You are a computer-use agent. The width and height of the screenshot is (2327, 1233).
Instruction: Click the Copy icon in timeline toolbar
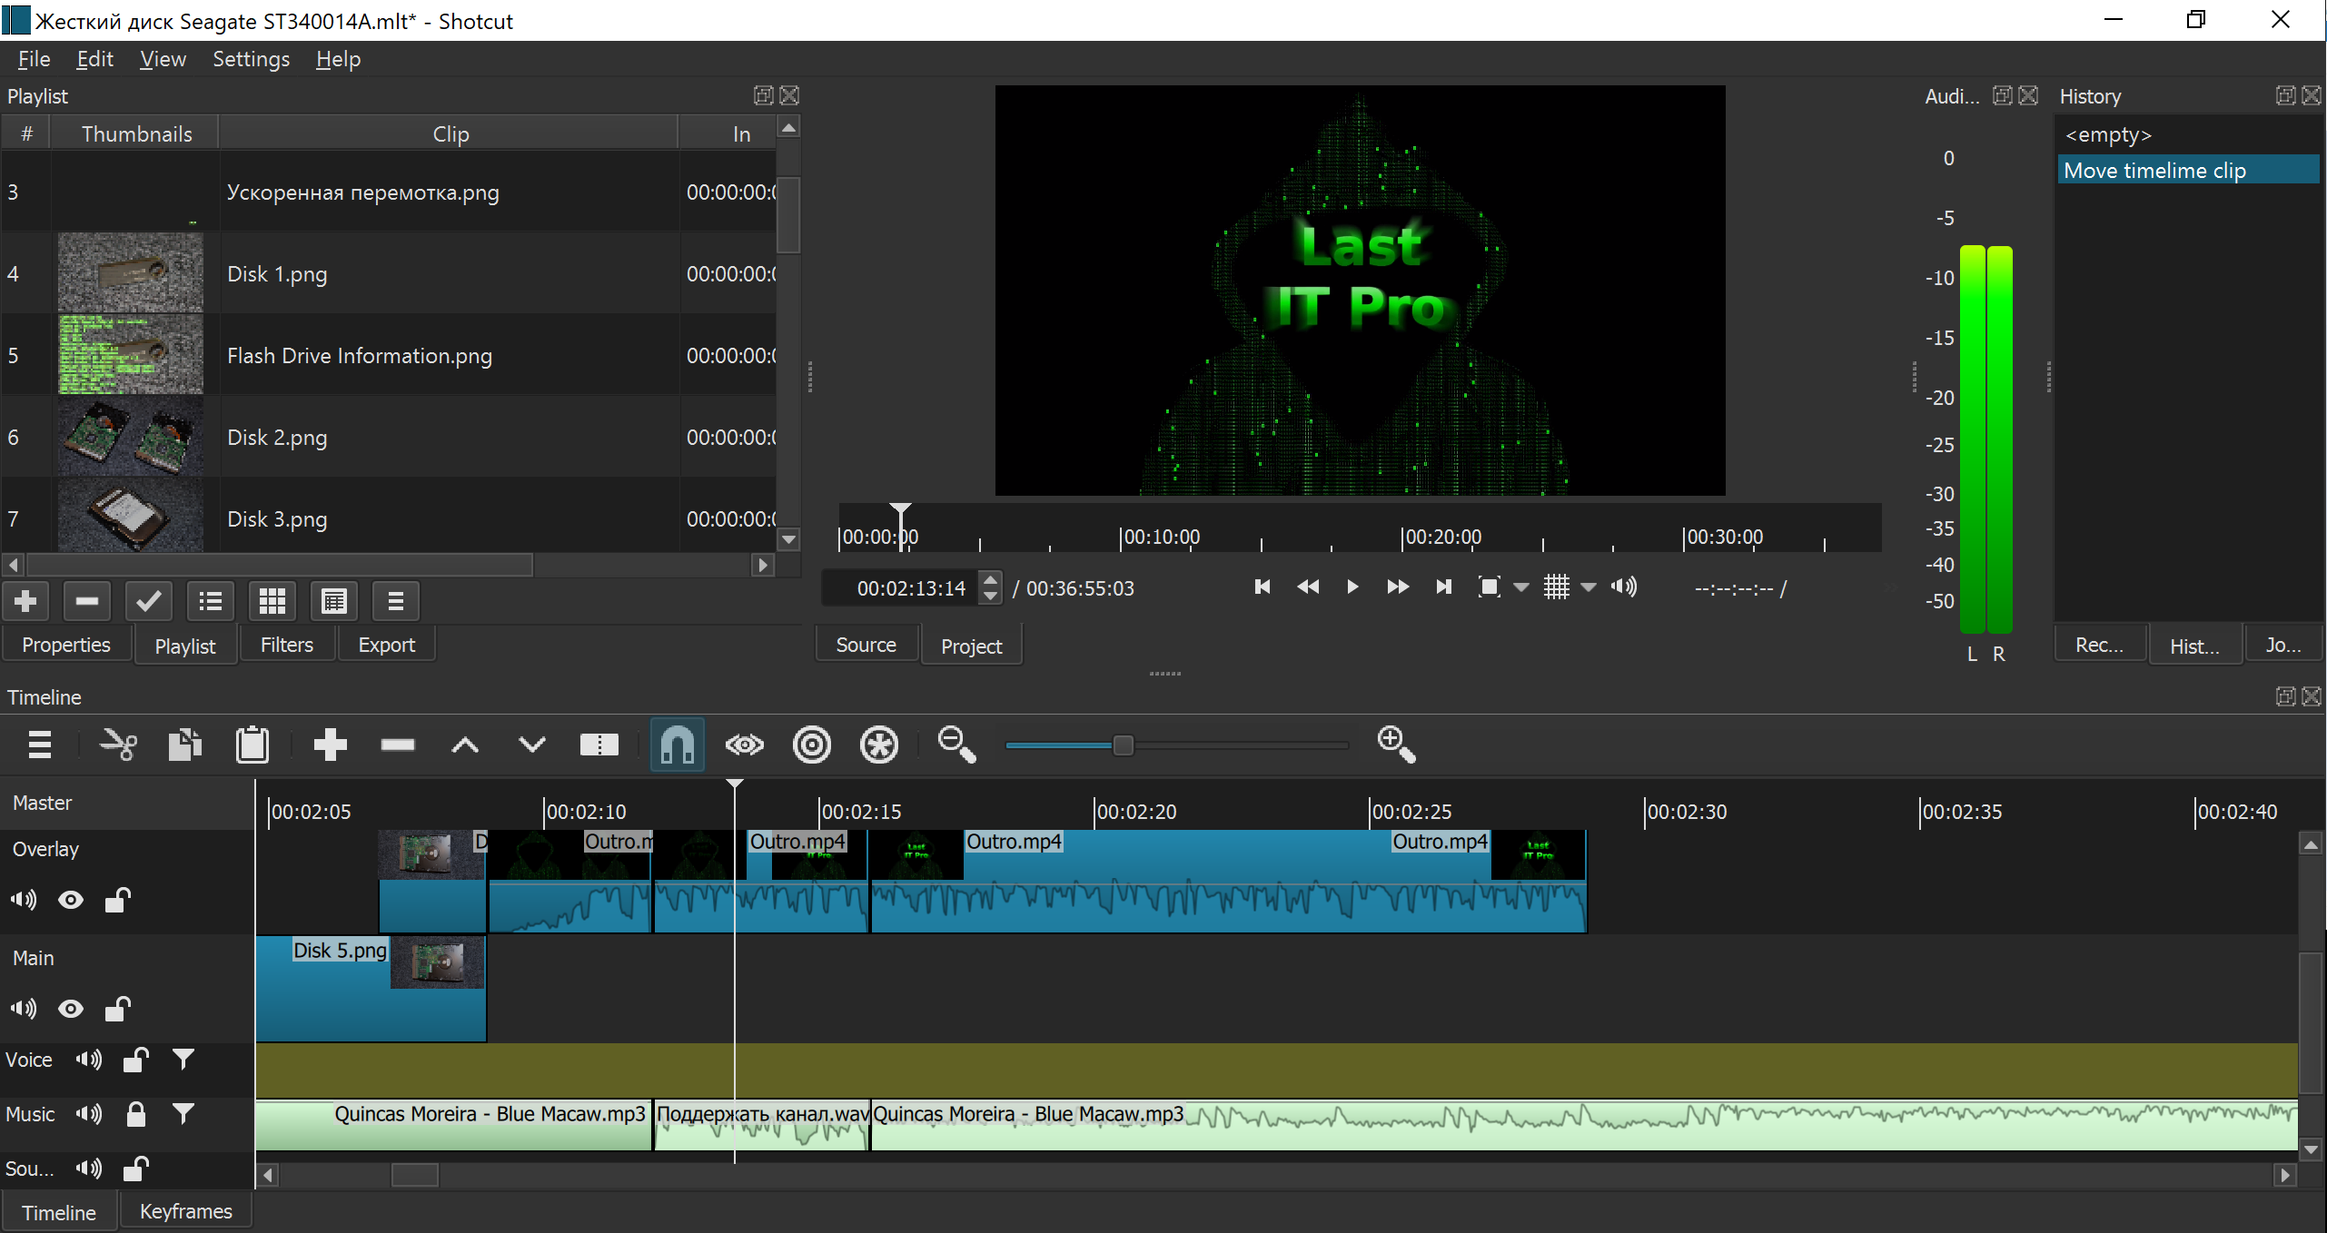click(185, 745)
